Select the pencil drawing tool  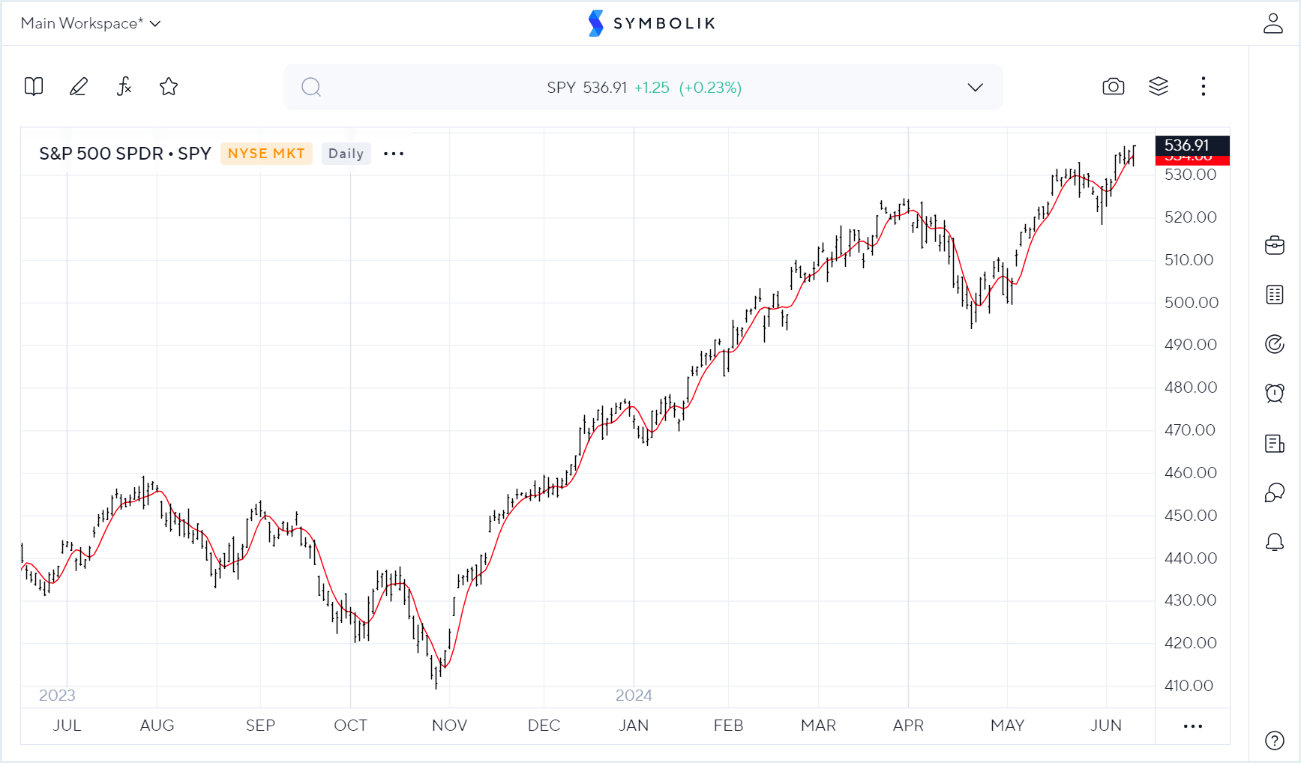tap(79, 87)
